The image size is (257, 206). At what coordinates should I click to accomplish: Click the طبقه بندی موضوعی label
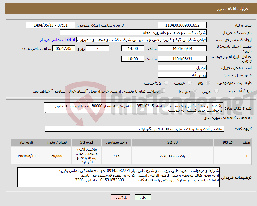click(x=234, y=83)
